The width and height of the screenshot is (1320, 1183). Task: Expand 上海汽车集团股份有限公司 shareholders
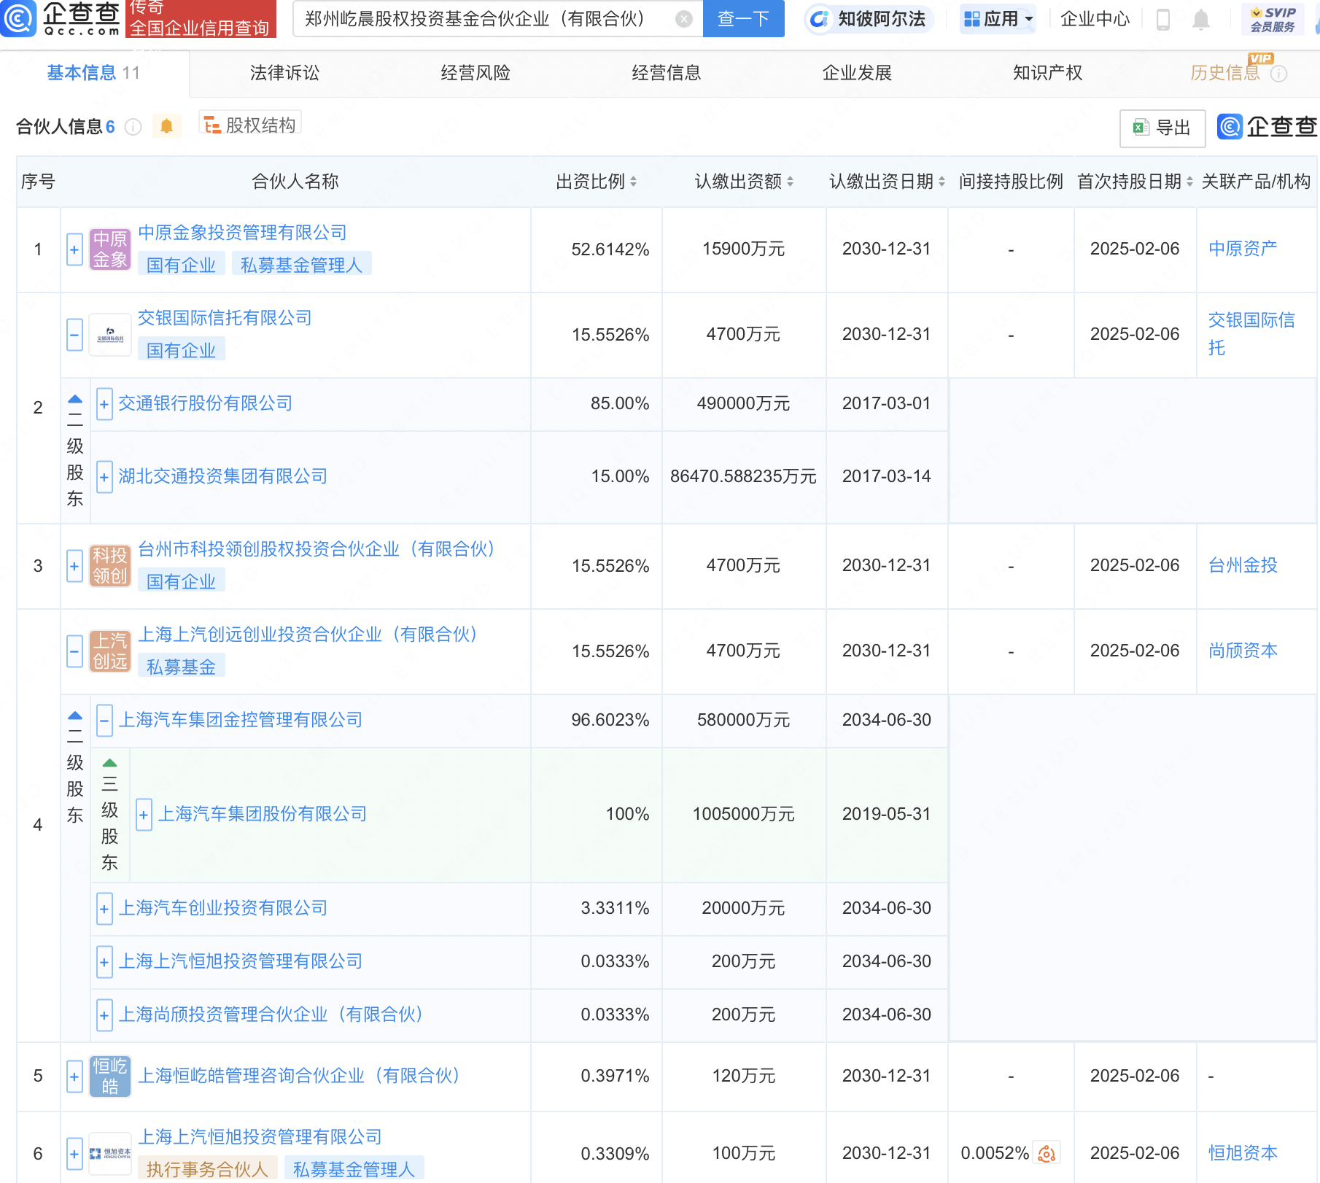(144, 815)
